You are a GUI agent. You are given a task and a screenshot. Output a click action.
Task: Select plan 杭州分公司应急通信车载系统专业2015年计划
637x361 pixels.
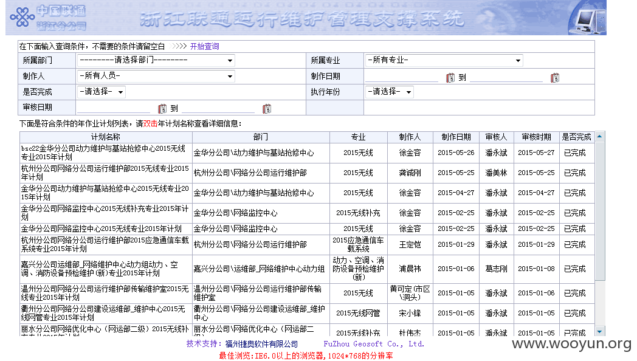tap(106, 244)
